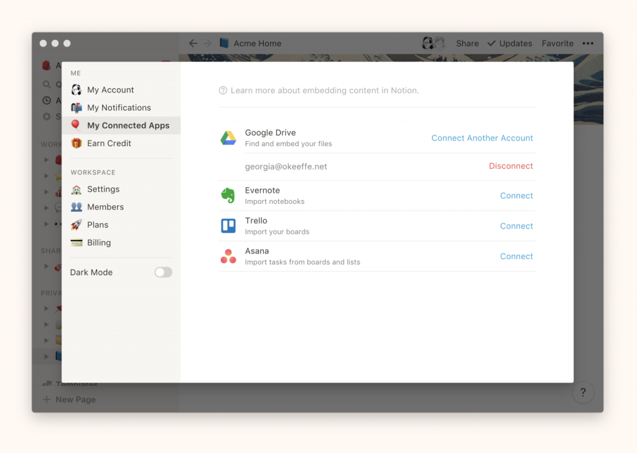
Task: Disconnect georgia@okeeffe.net account
Action: 511,166
